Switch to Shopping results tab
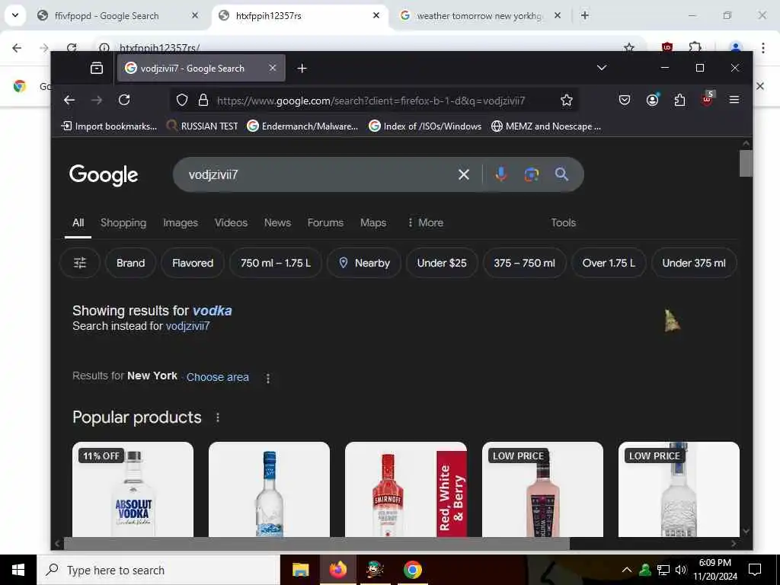The width and height of the screenshot is (780, 585). tap(123, 222)
